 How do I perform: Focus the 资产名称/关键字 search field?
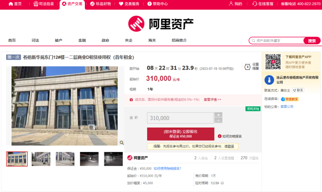276,40
